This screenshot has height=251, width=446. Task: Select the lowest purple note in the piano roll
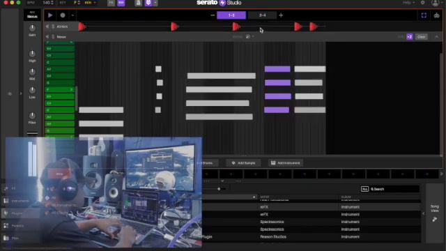[x=277, y=110]
